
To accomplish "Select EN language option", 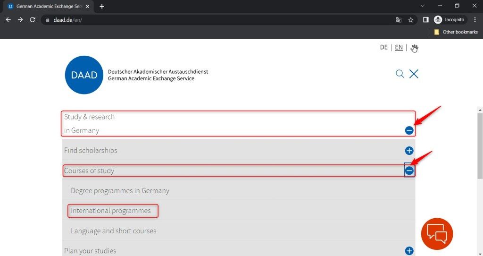I will (x=399, y=47).
